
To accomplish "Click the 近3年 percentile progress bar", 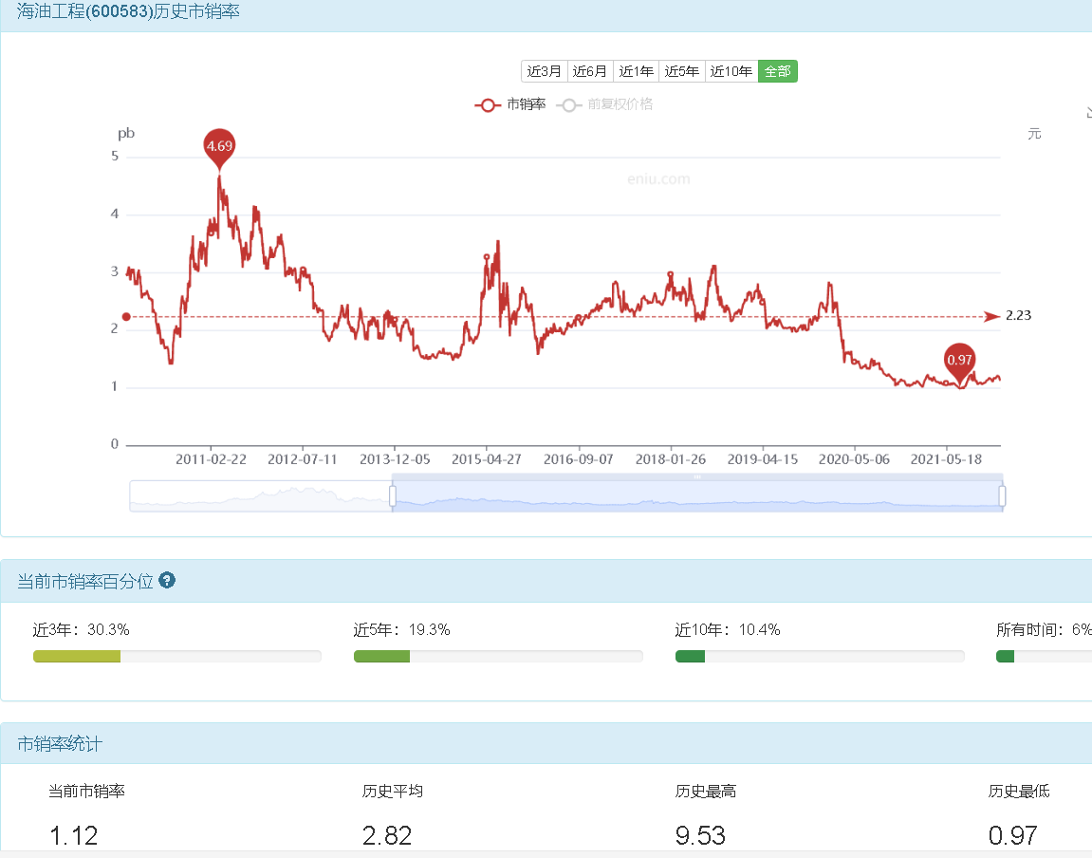I will [x=176, y=656].
